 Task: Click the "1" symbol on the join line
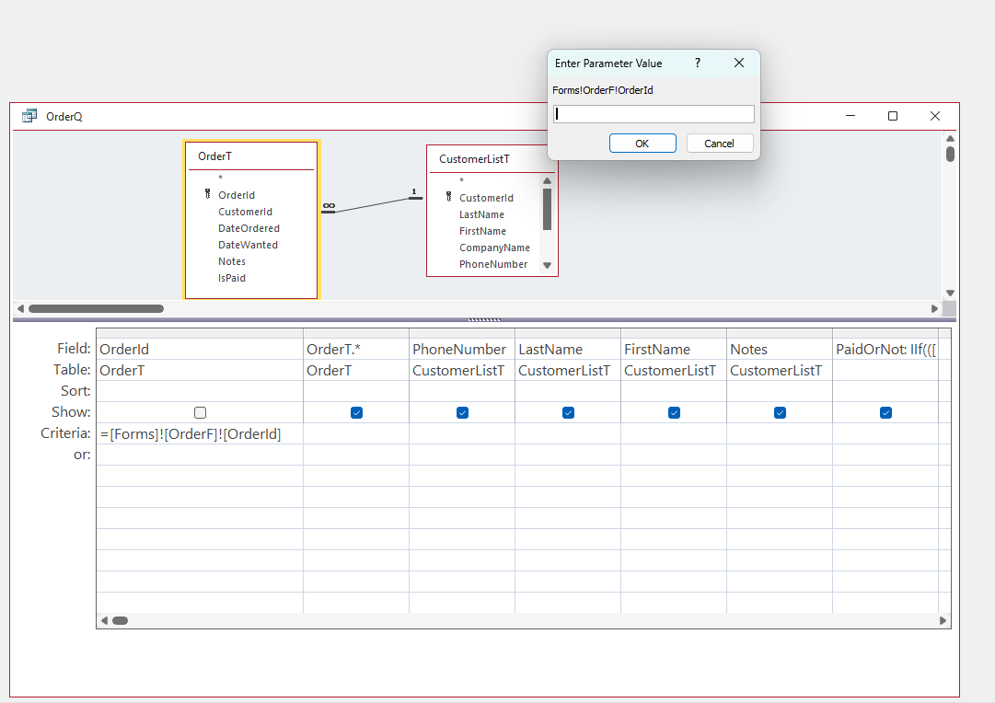415,193
